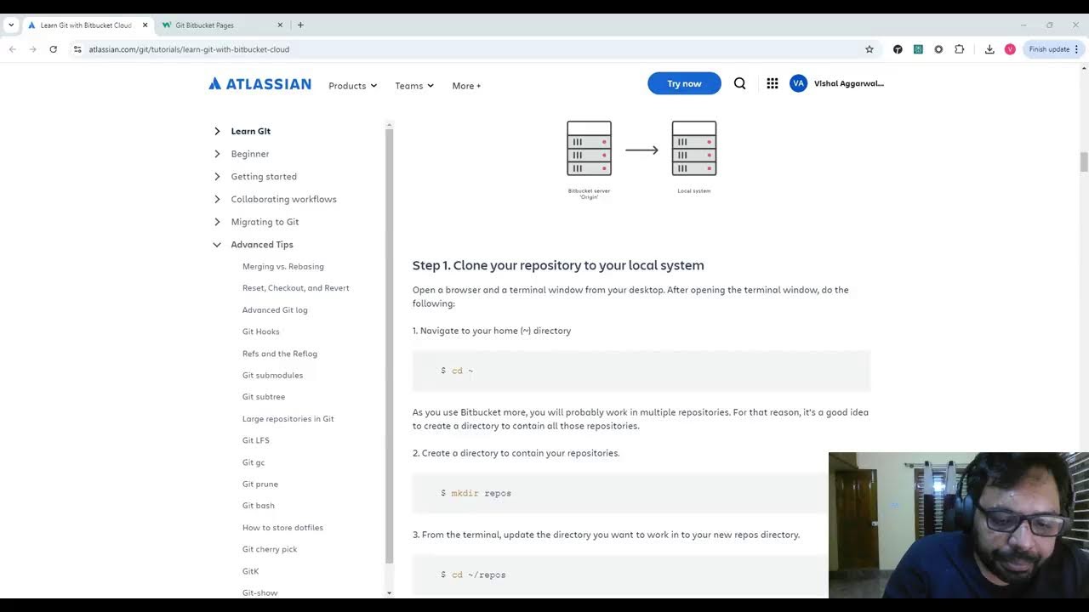Open the More + menu
The width and height of the screenshot is (1089, 612).
click(466, 86)
